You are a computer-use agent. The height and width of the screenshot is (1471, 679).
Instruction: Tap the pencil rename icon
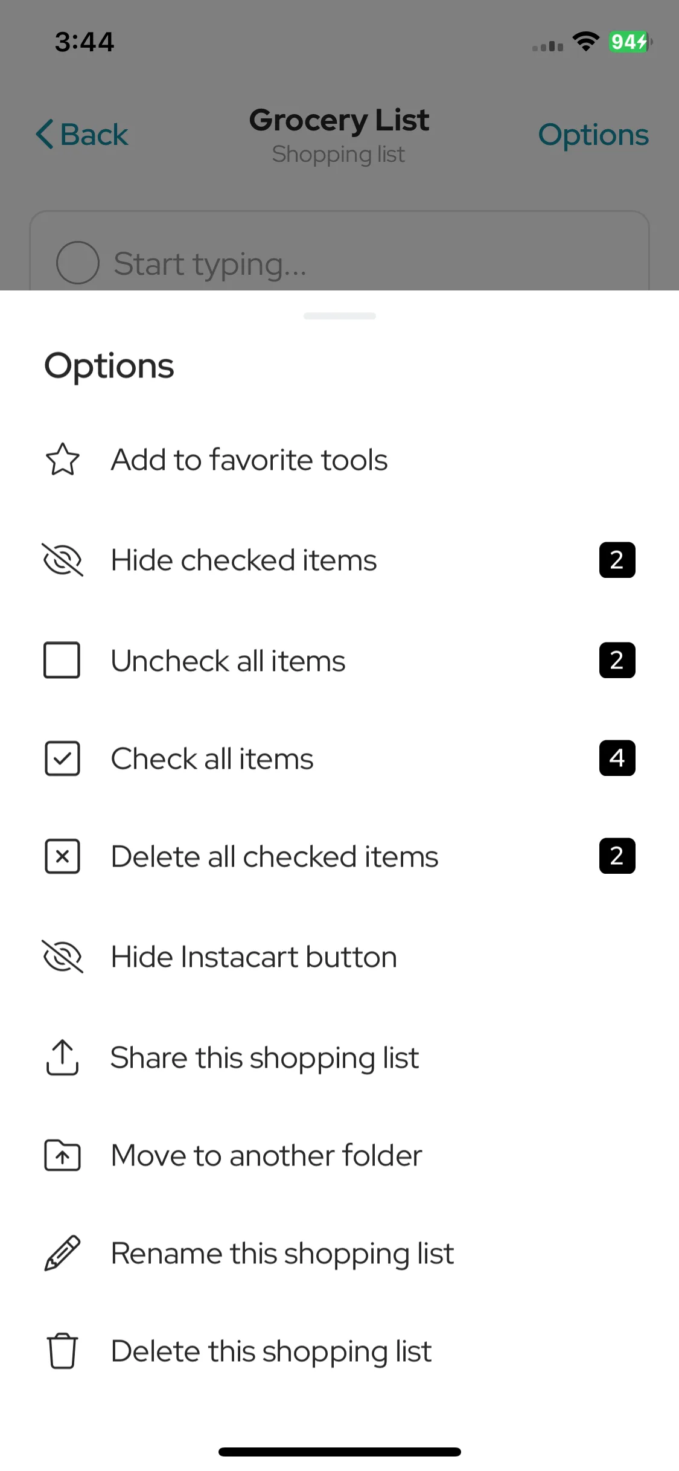coord(62,1253)
